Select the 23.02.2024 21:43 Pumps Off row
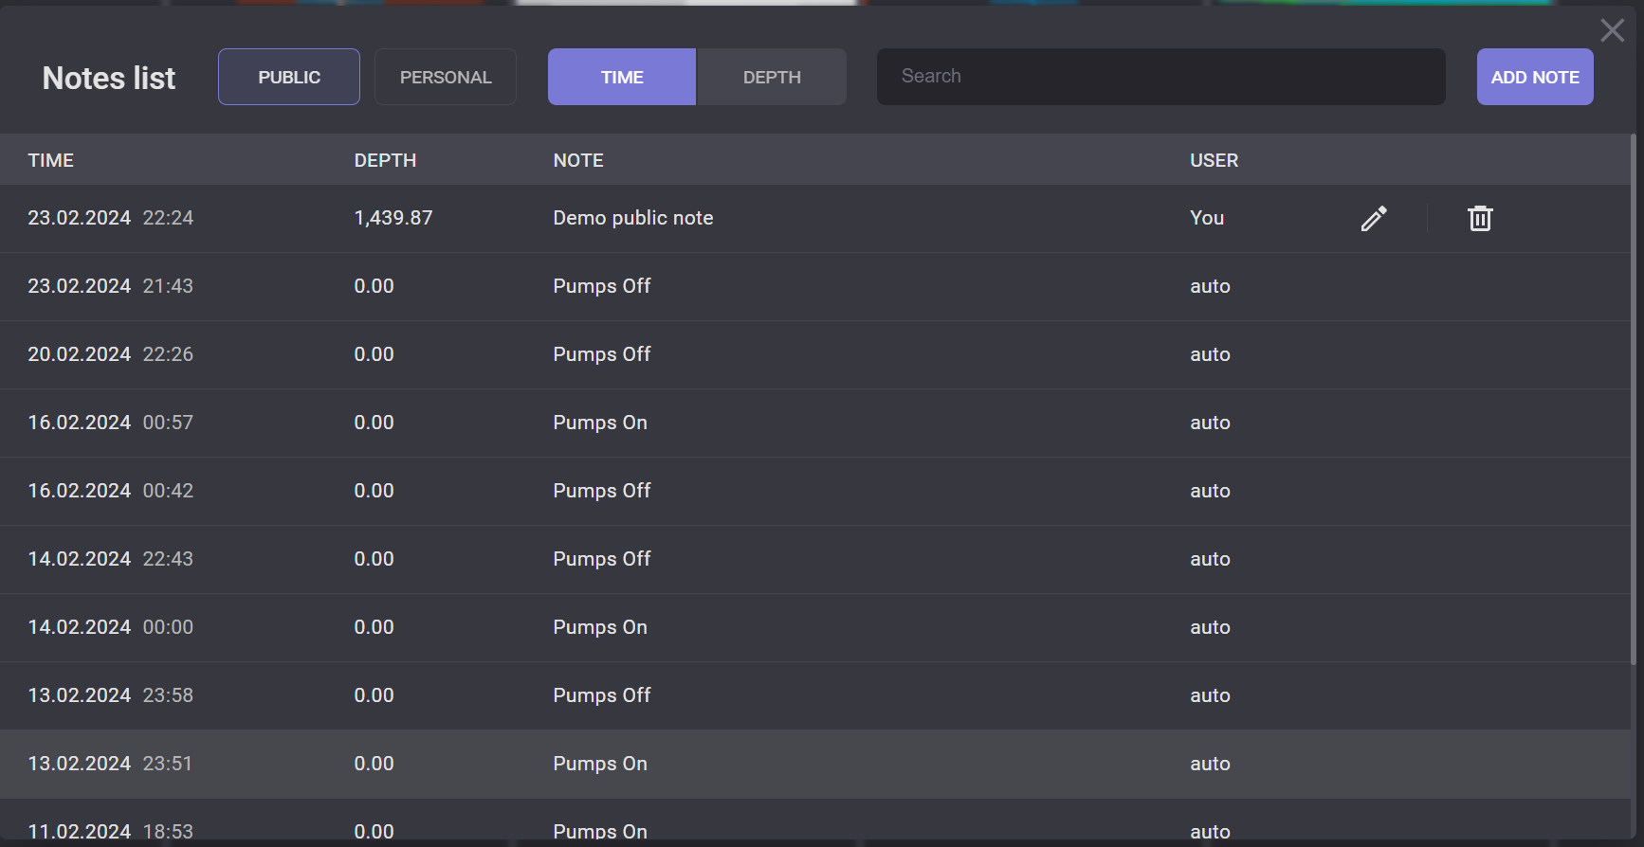 pos(601,286)
